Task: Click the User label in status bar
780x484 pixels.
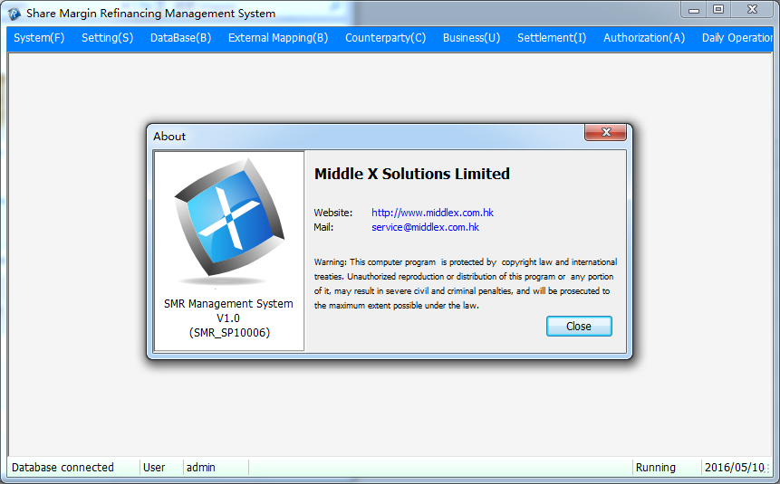Action: [154, 468]
